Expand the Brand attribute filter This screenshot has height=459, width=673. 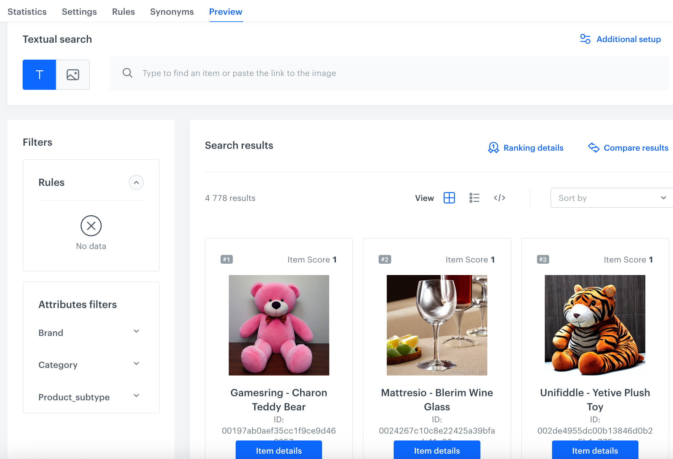tap(136, 332)
